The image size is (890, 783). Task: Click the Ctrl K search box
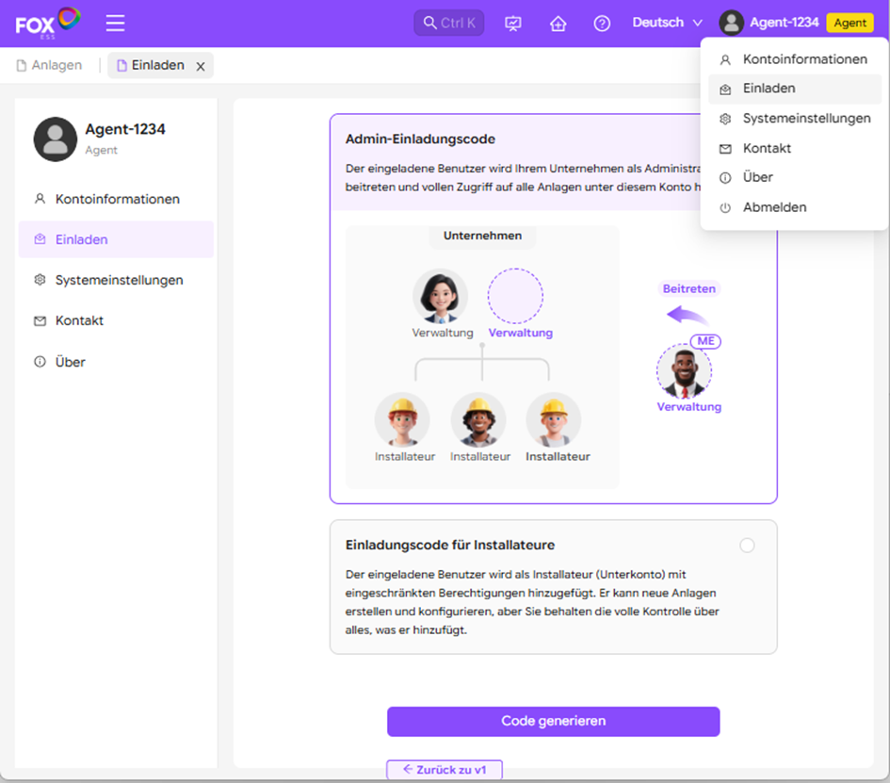point(449,23)
